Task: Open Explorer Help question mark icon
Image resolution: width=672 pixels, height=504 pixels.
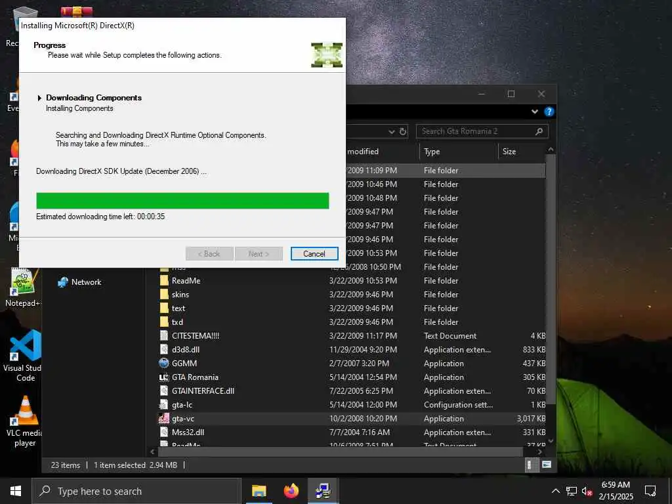Action: point(549,112)
